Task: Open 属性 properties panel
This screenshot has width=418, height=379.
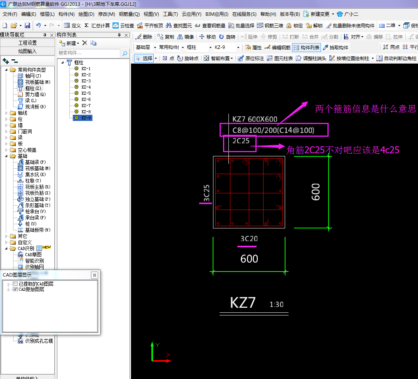Action: pyautogui.click(x=253, y=47)
